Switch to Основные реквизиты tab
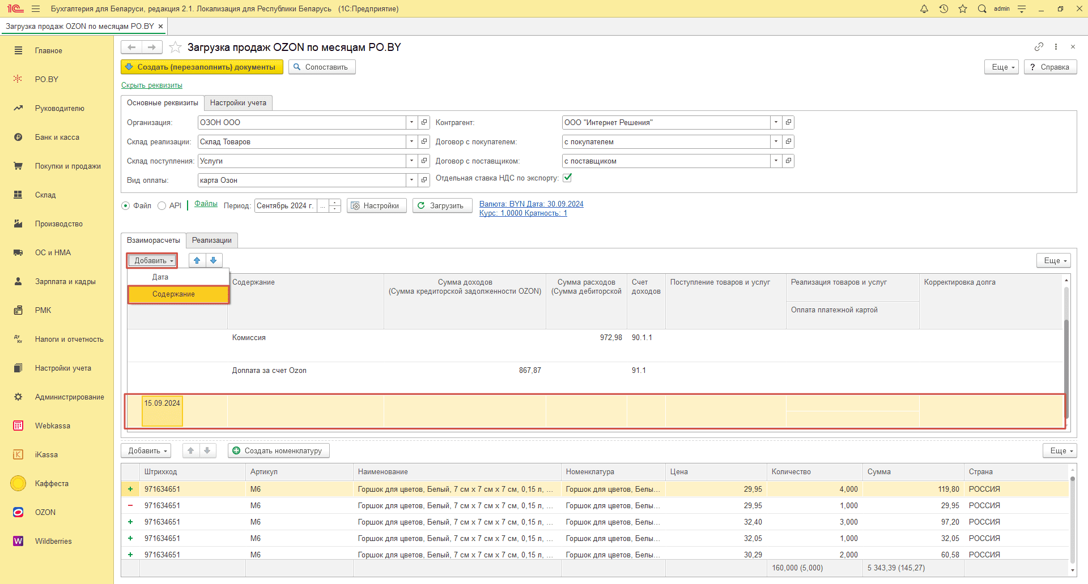1088x584 pixels. (163, 102)
